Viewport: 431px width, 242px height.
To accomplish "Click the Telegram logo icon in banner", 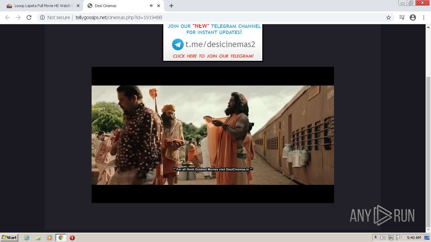I will 178,44.
